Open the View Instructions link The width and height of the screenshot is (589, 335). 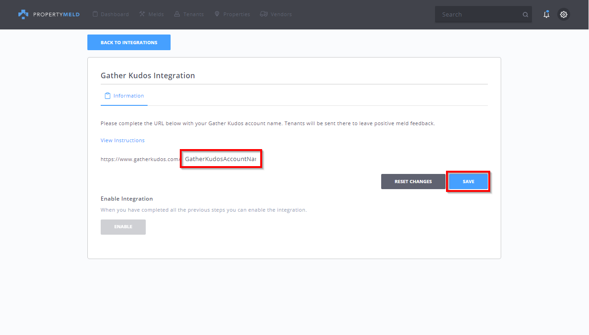tap(122, 140)
